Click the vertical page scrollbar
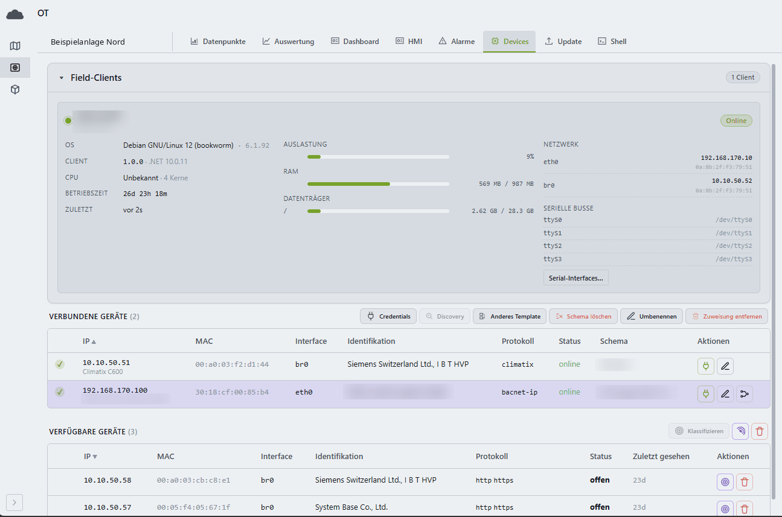 pos(775,281)
